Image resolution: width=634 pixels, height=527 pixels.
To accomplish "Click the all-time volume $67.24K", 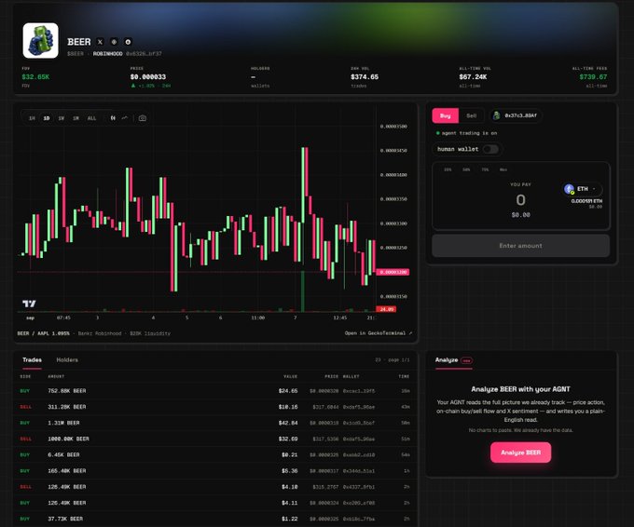I will tap(473, 76).
